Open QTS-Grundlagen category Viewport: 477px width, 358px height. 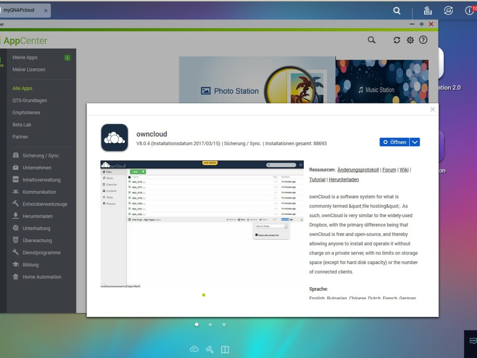(x=29, y=101)
